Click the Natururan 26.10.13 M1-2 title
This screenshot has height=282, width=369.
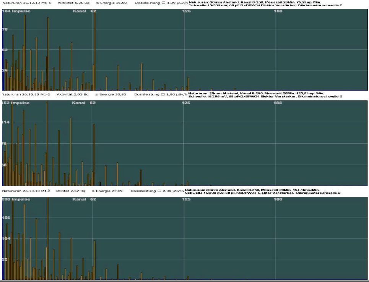tap(26, 94)
